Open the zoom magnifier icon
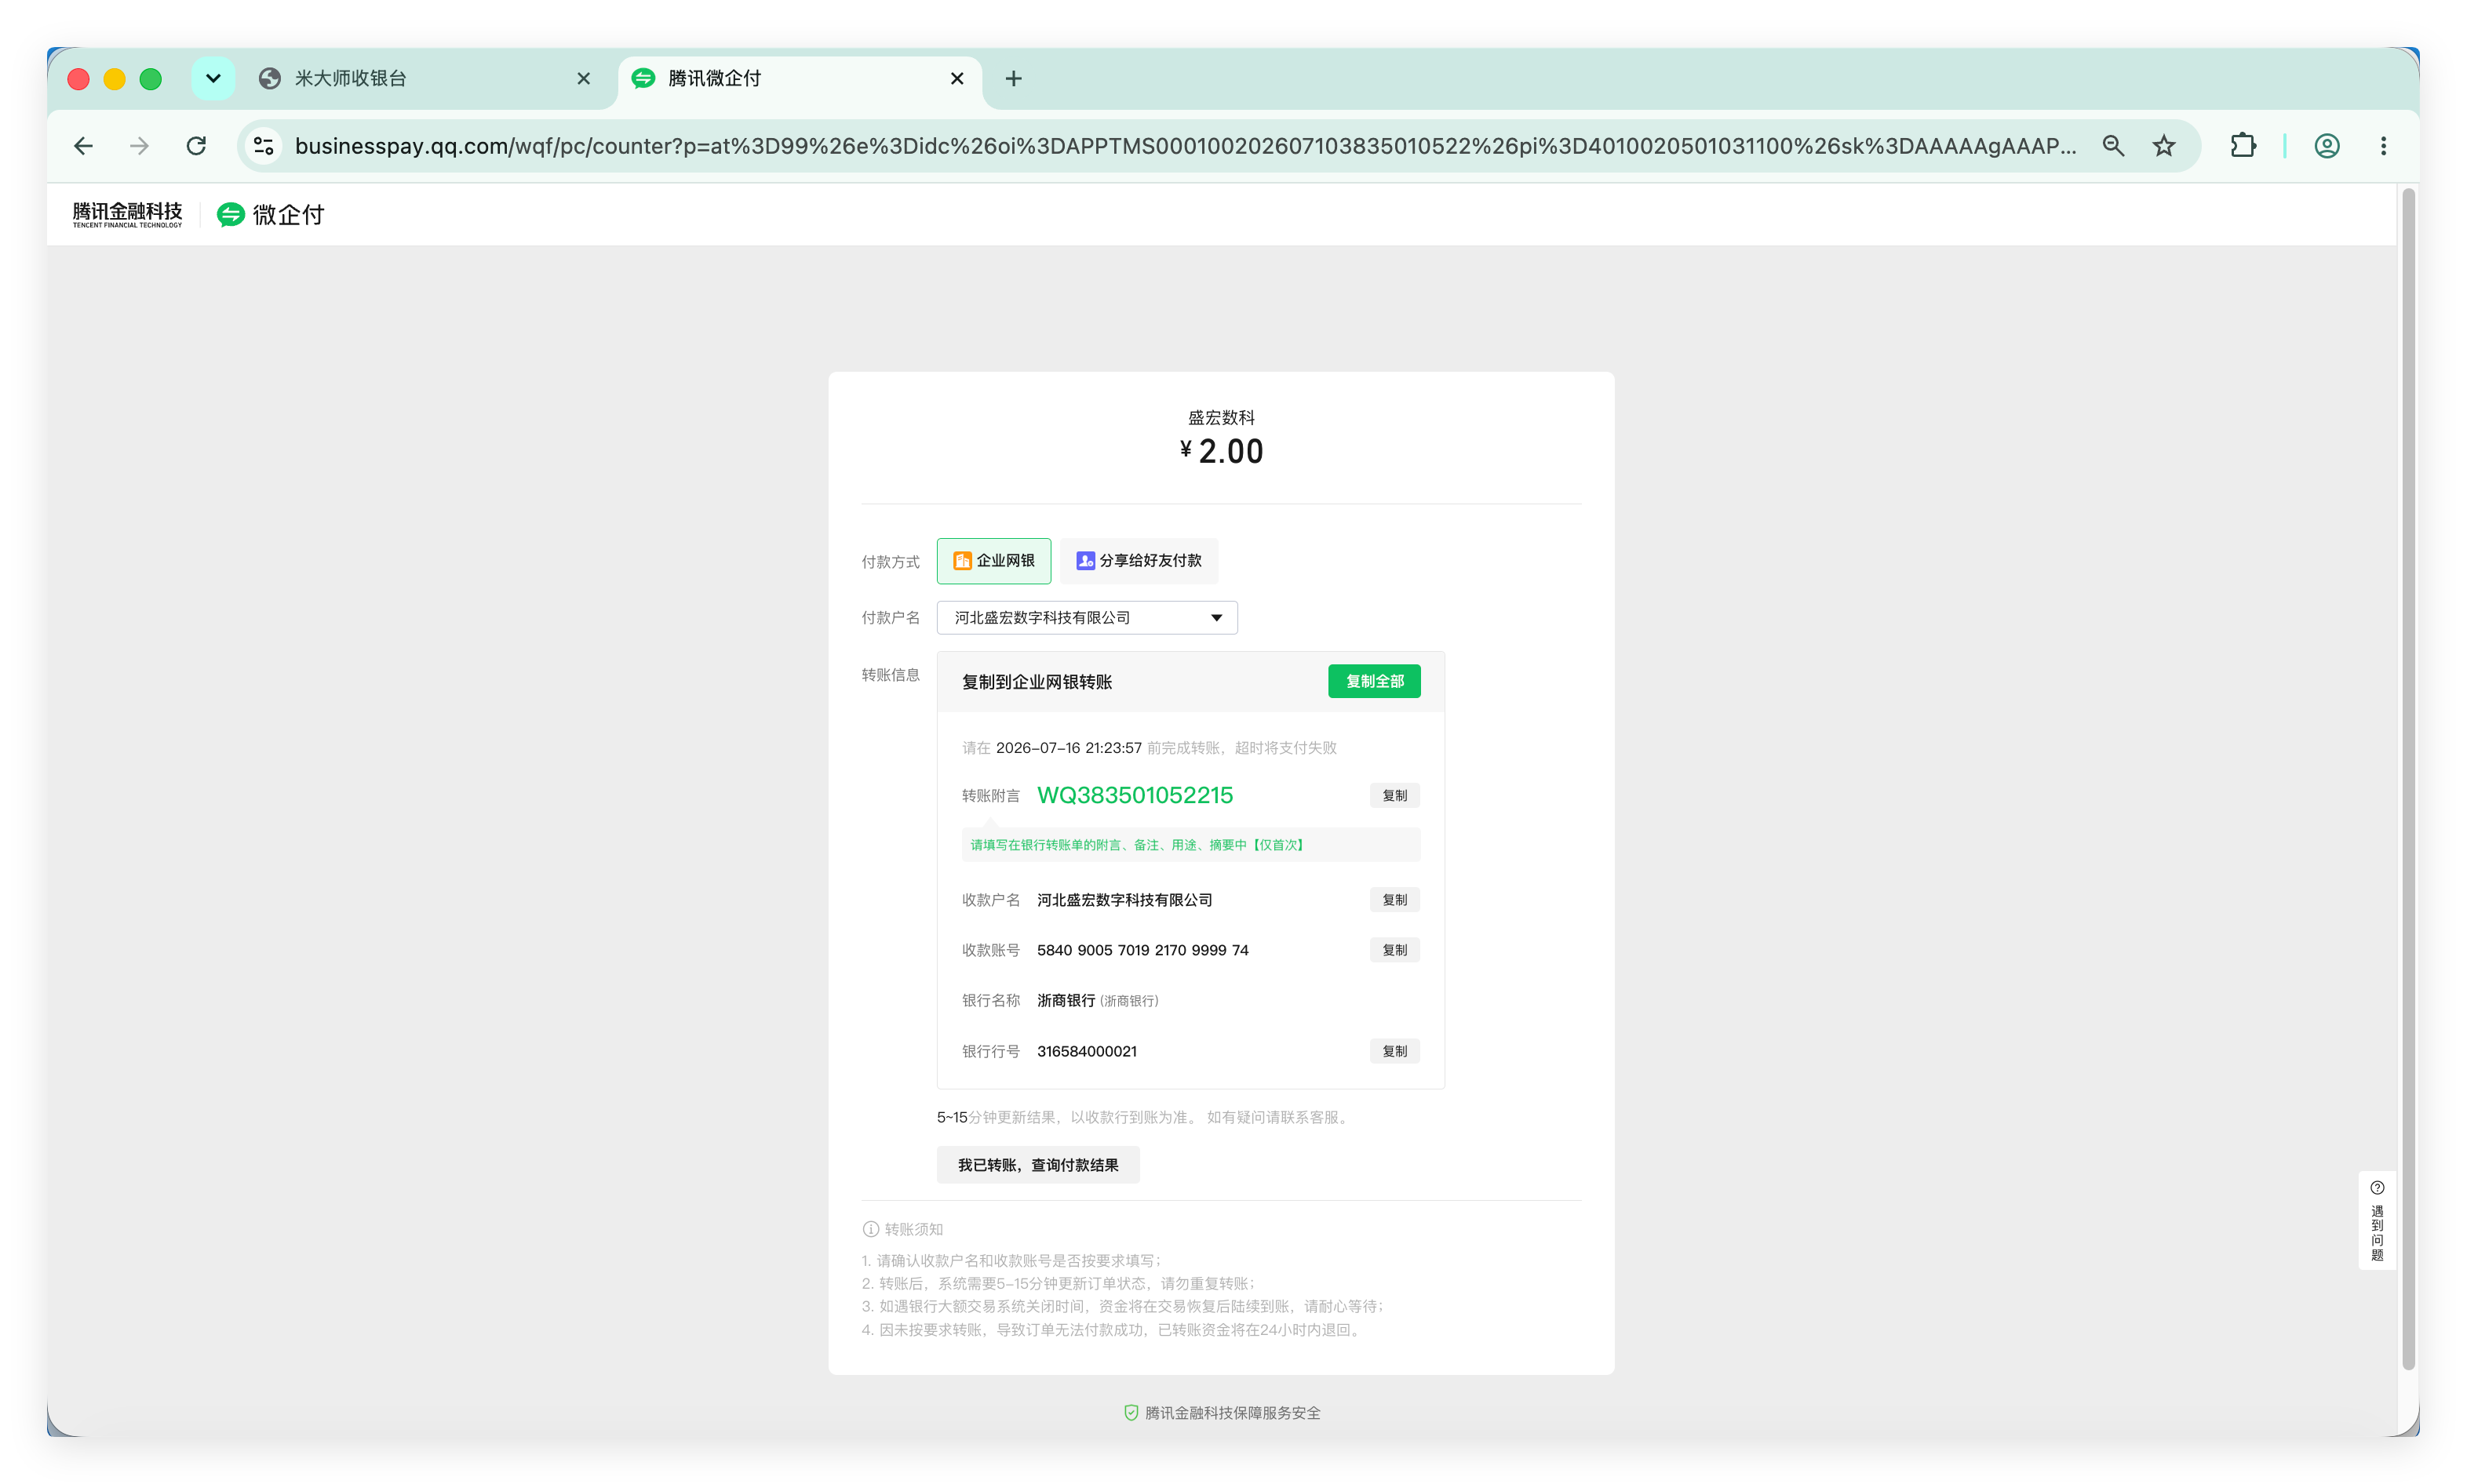Image resolution: width=2467 pixels, height=1484 pixels. point(2113,146)
